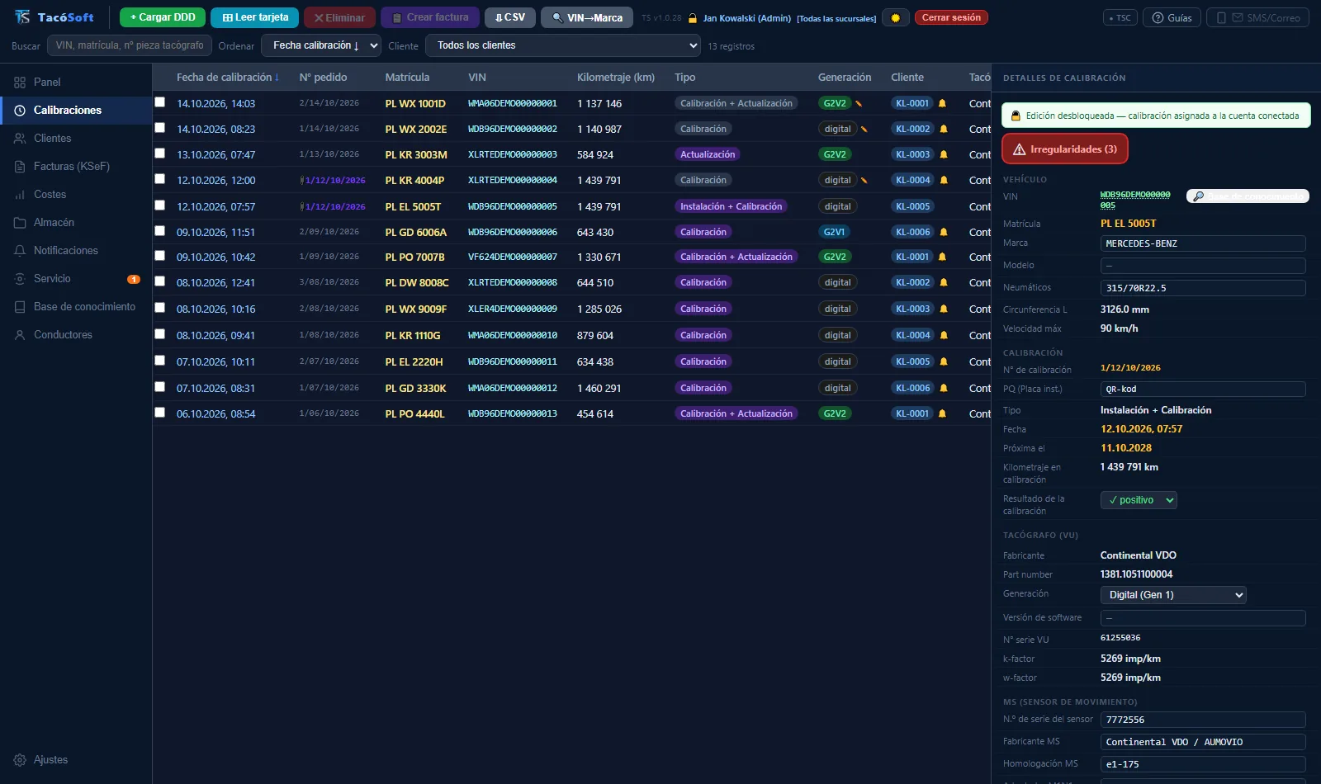Expand the Todos los clientes dropdown
Image resolution: width=1321 pixels, height=784 pixels.
[563, 45]
